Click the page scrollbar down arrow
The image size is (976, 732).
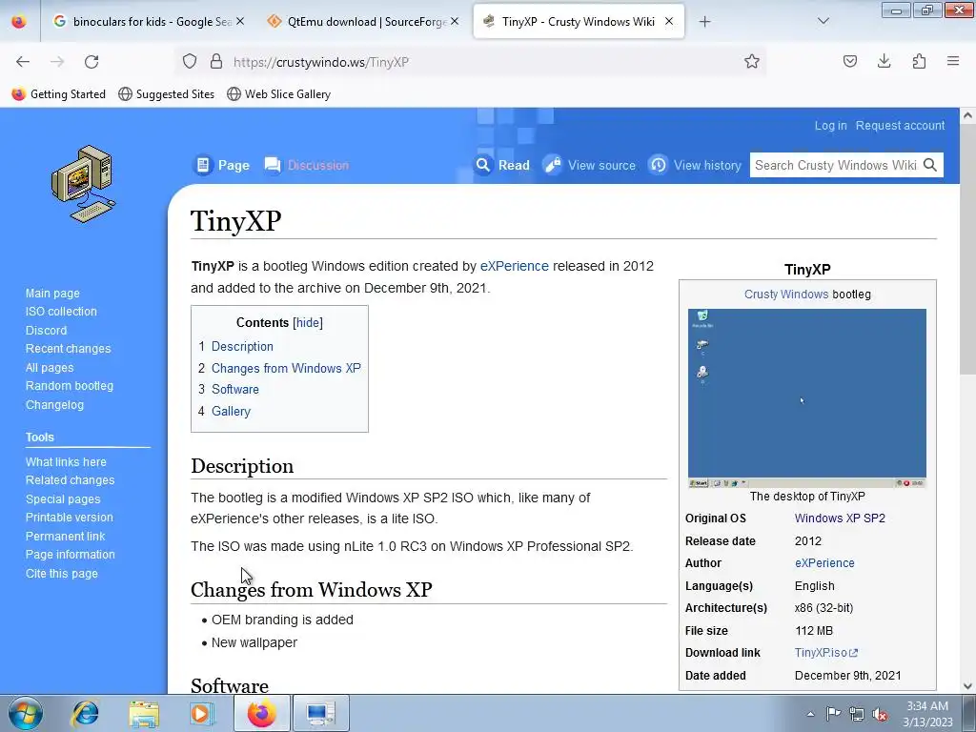click(967, 686)
